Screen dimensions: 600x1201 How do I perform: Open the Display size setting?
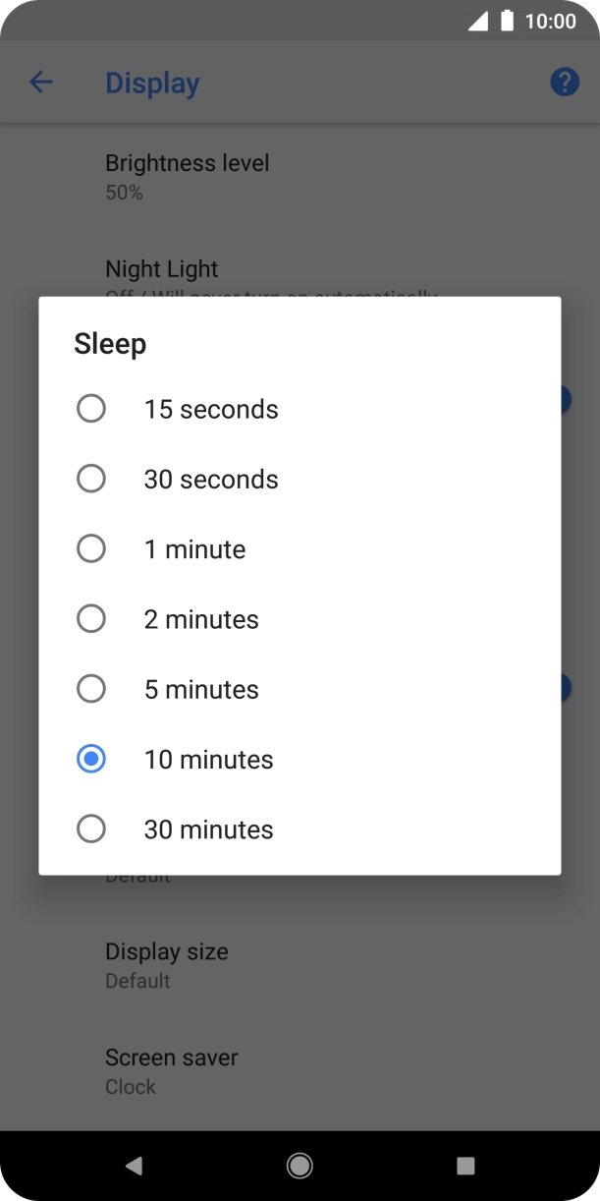coord(166,963)
